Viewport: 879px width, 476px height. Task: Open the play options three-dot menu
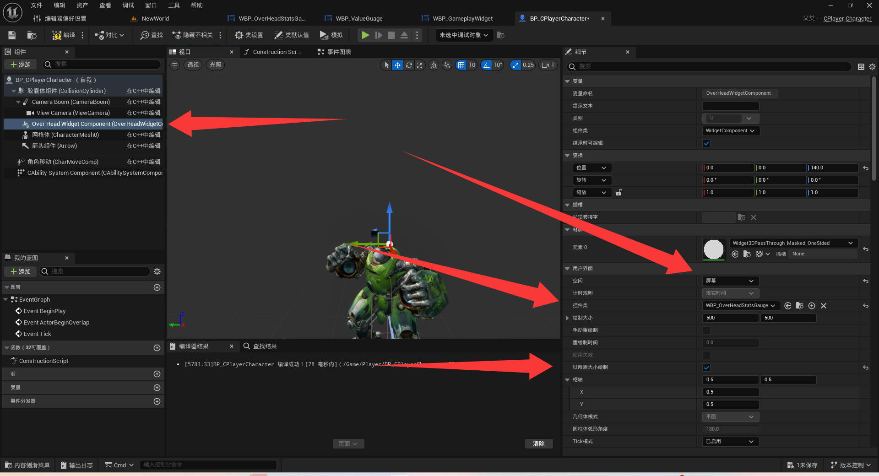417,35
